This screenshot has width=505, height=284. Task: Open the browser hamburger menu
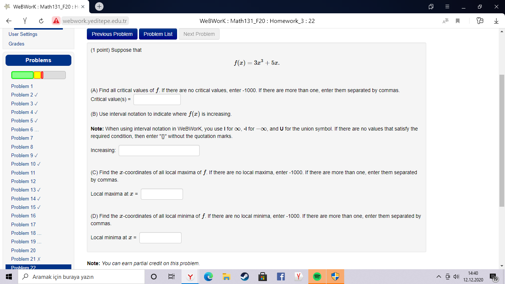(x=447, y=7)
